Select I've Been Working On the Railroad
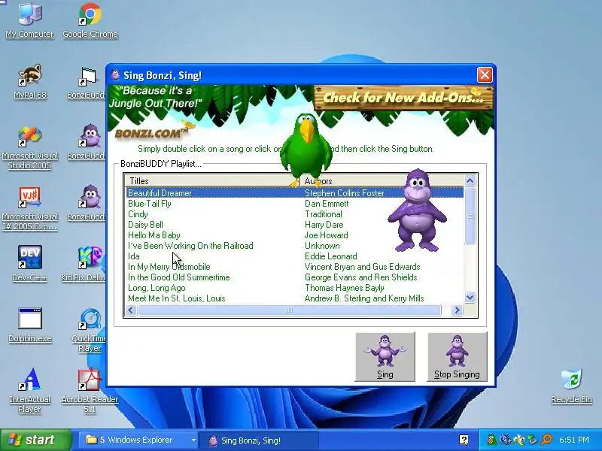The image size is (602, 451). click(x=190, y=246)
